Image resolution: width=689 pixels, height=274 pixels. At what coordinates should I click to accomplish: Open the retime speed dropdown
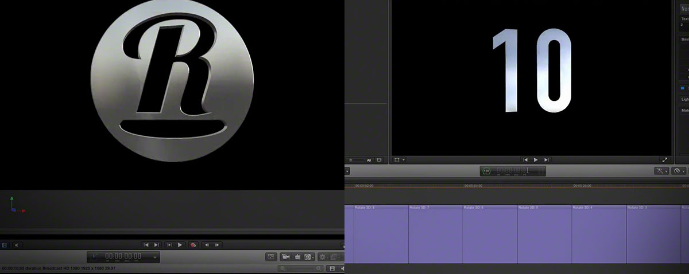pyautogui.click(x=679, y=171)
